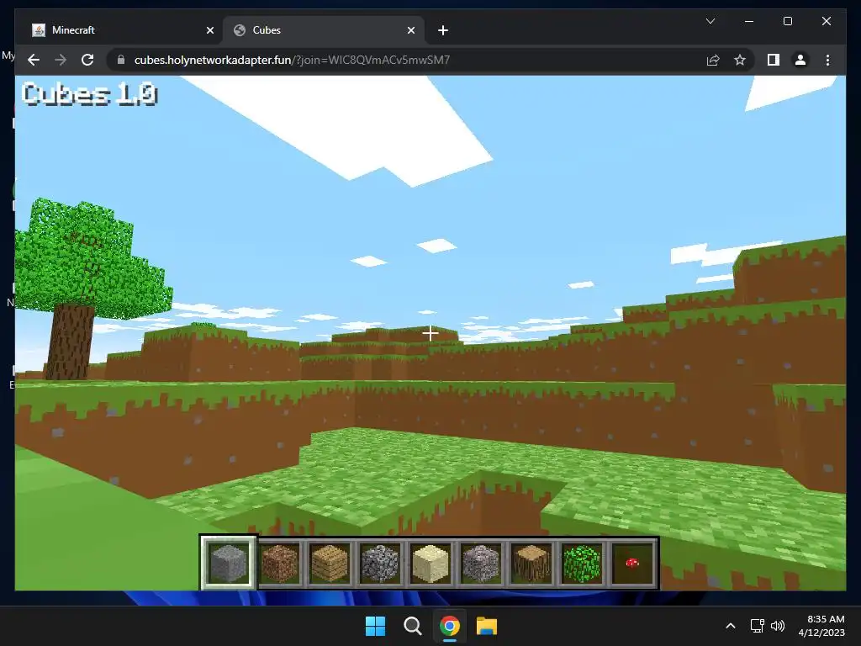
Task: Open network status tray icon
Action: click(758, 626)
